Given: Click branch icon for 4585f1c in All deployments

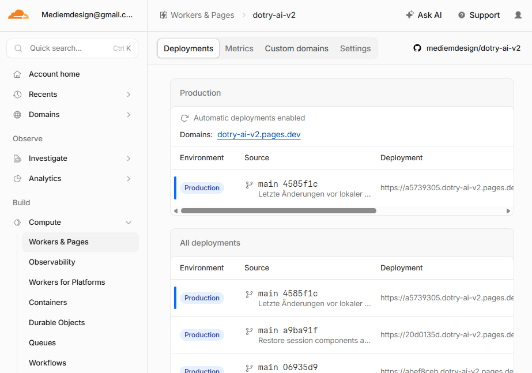Looking at the screenshot, I should (249, 294).
